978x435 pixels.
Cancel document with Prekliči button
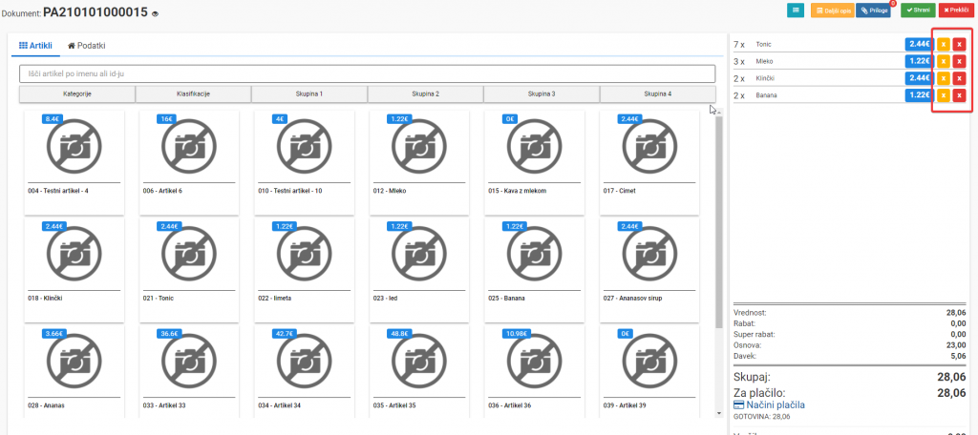pyautogui.click(x=955, y=10)
